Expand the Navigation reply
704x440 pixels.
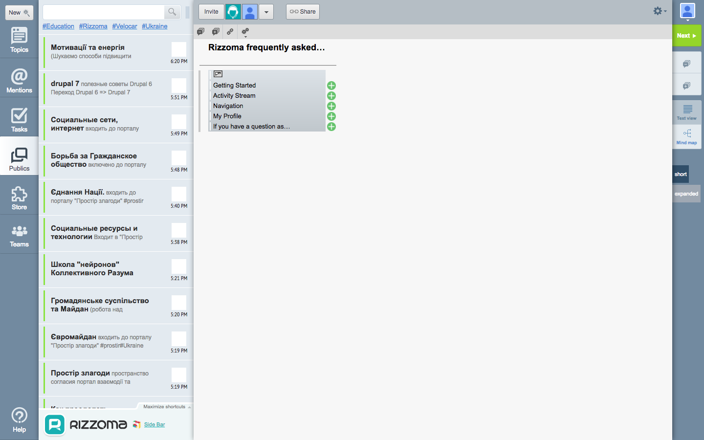(x=331, y=106)
